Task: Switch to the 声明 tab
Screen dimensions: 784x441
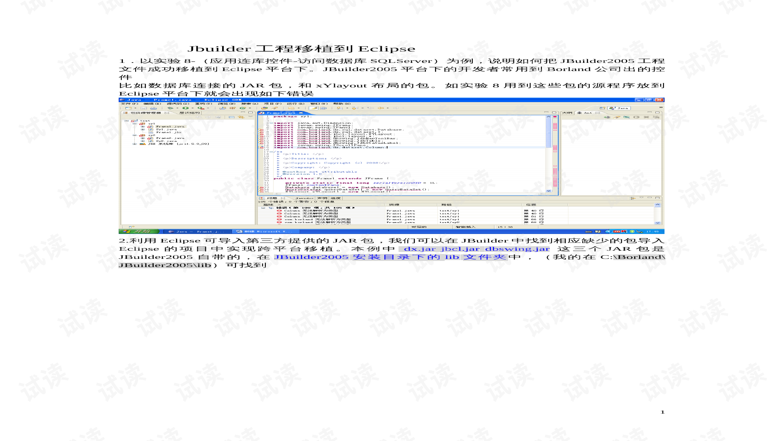Action: 322,198
